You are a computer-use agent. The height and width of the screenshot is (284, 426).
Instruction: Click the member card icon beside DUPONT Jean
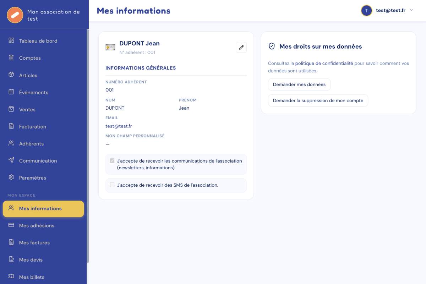(x=110, y=48)
